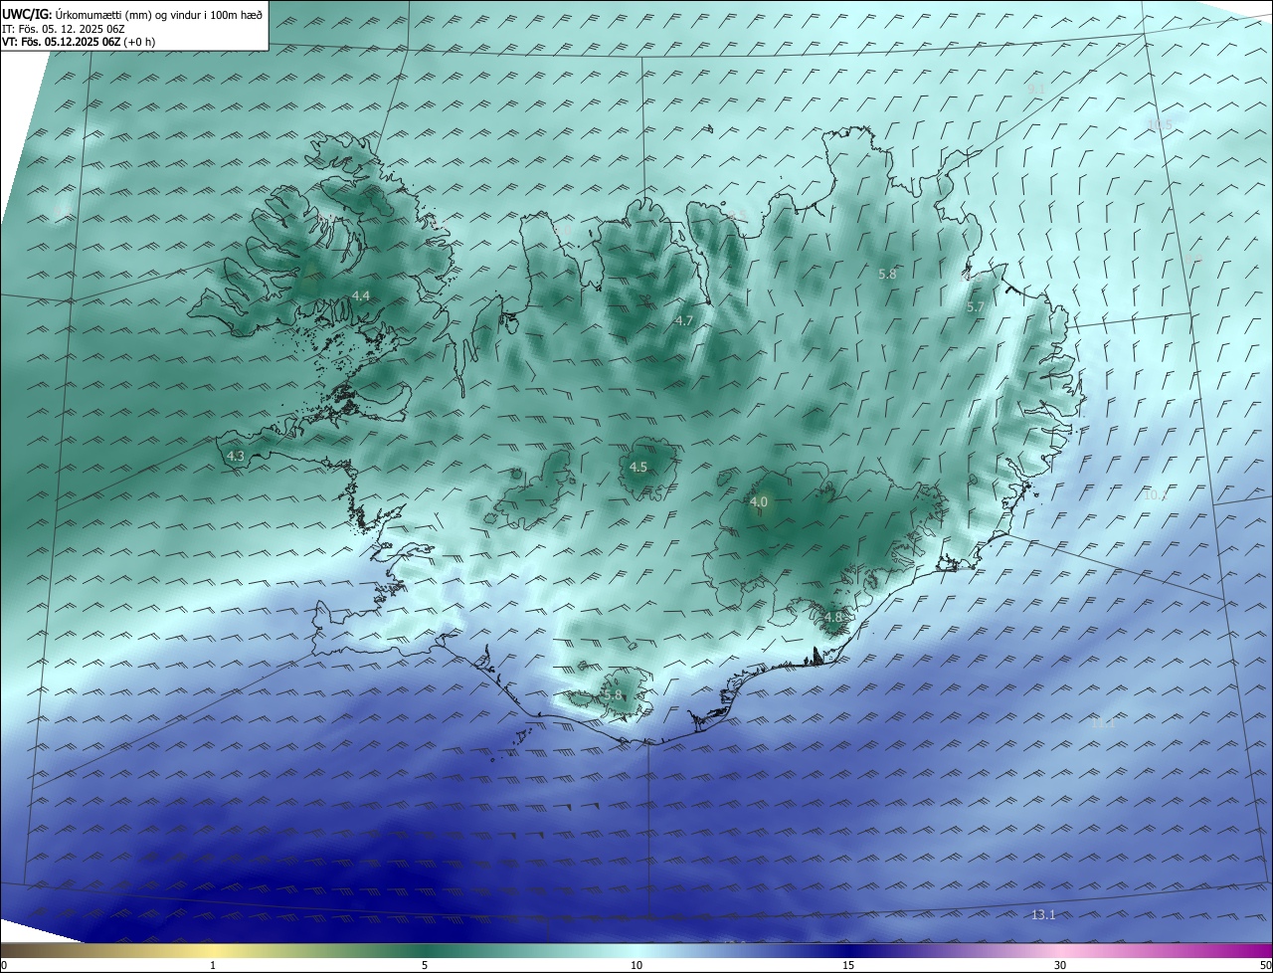Click the 'Úrkomumætti (mm) og vindur' title line
1273x973 pixels.
pos(132,14)
